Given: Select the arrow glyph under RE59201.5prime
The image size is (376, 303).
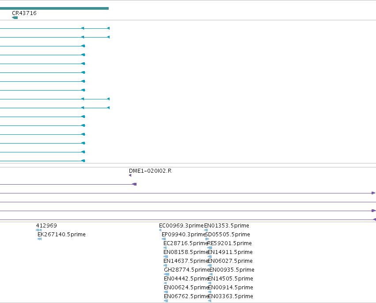Looking at the screenshot, I should tap(209, 248).
